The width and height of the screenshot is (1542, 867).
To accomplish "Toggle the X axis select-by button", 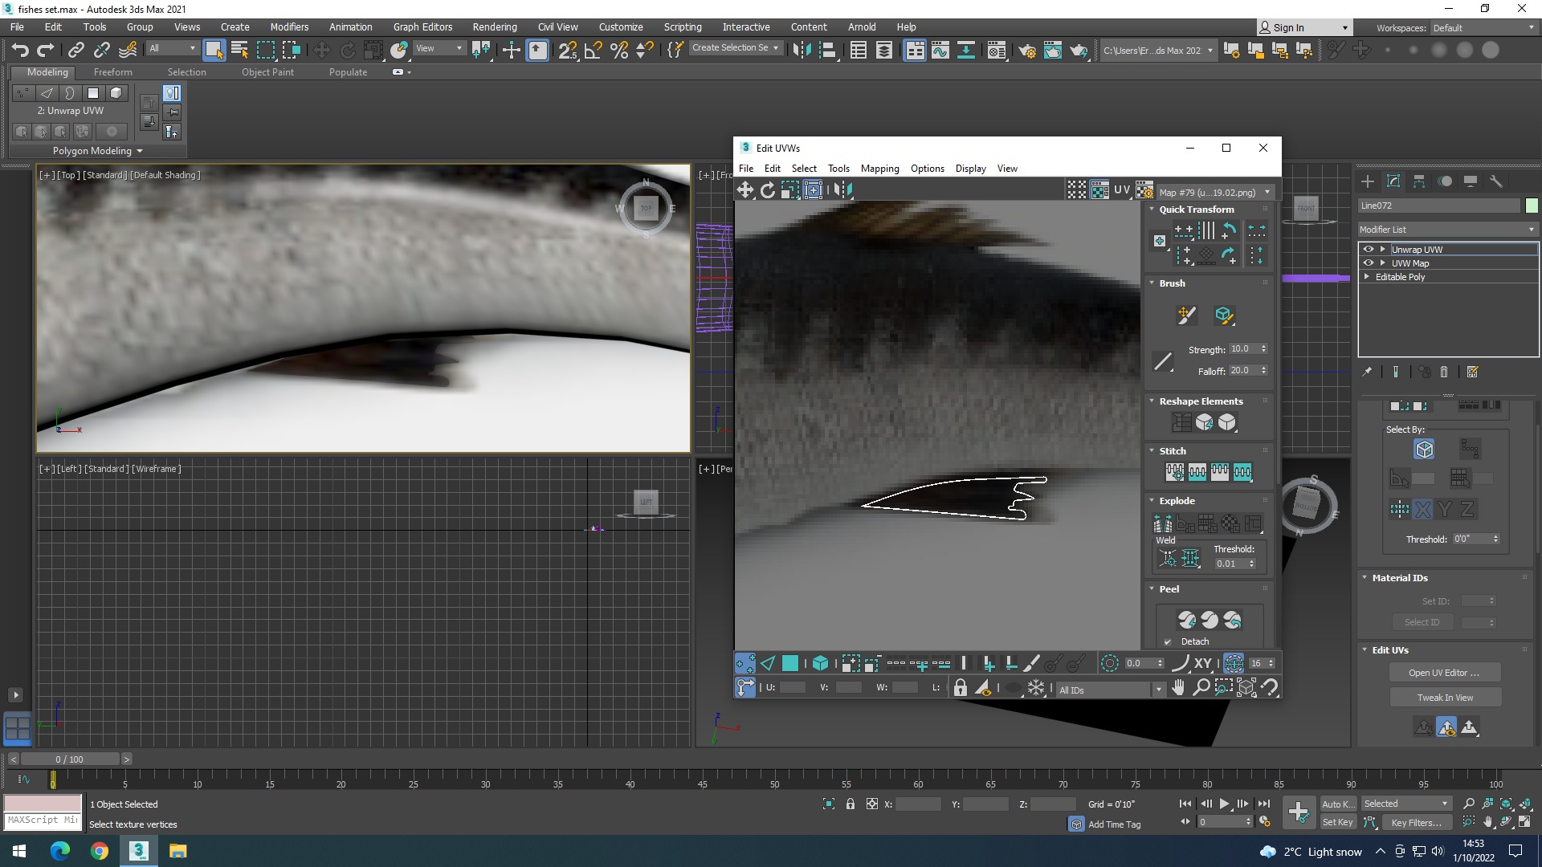I will (1422, 509).
